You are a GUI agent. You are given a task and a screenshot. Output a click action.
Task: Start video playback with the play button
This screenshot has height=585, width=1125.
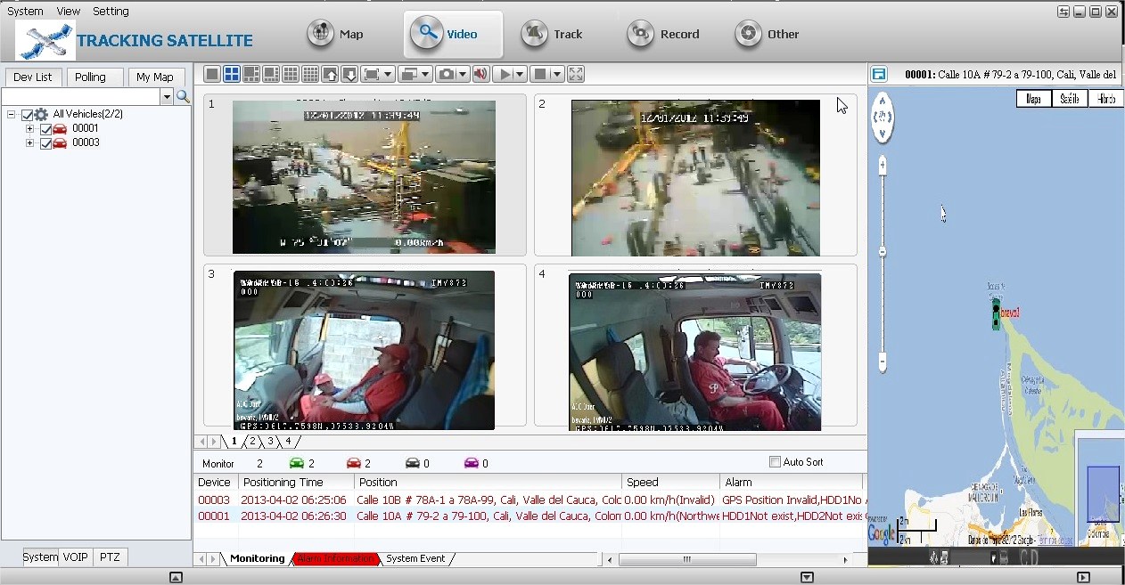504,74
